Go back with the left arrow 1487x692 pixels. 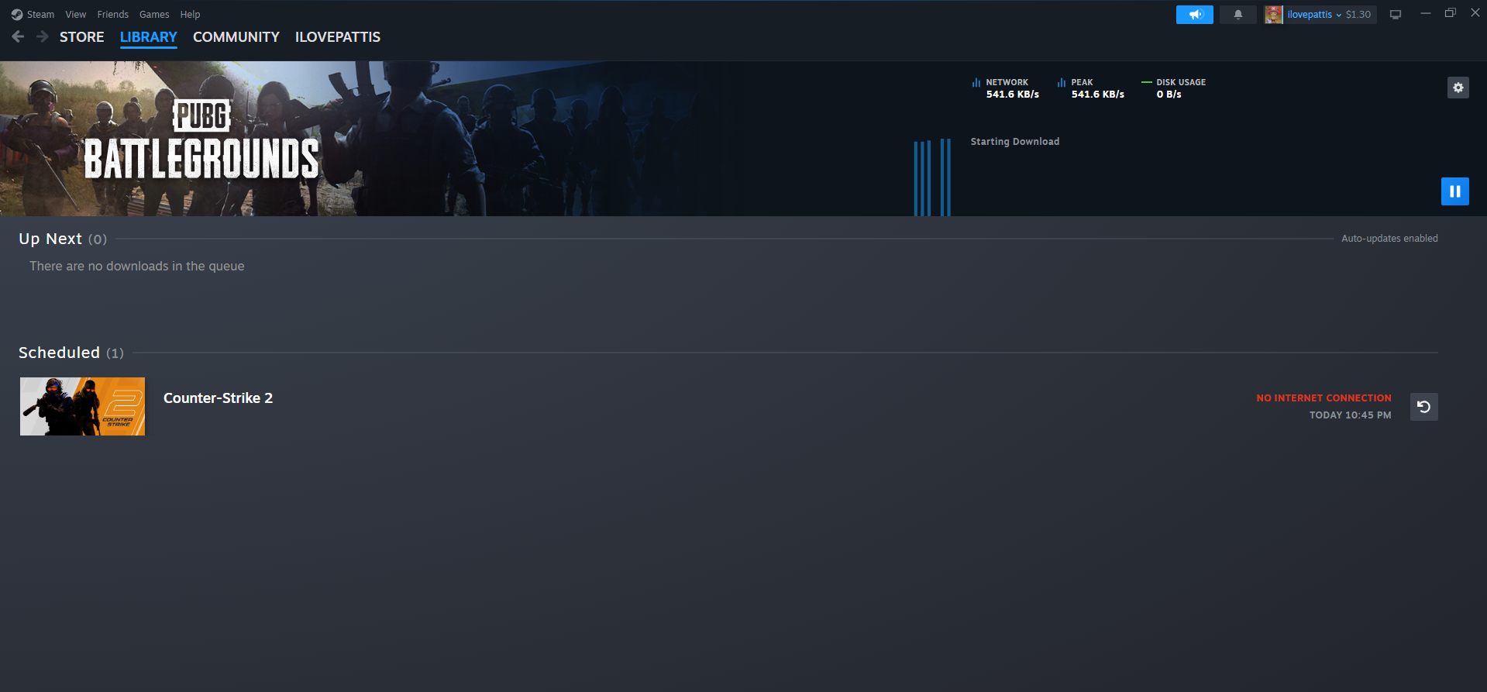pyautogui.click(x=18, y=36)
